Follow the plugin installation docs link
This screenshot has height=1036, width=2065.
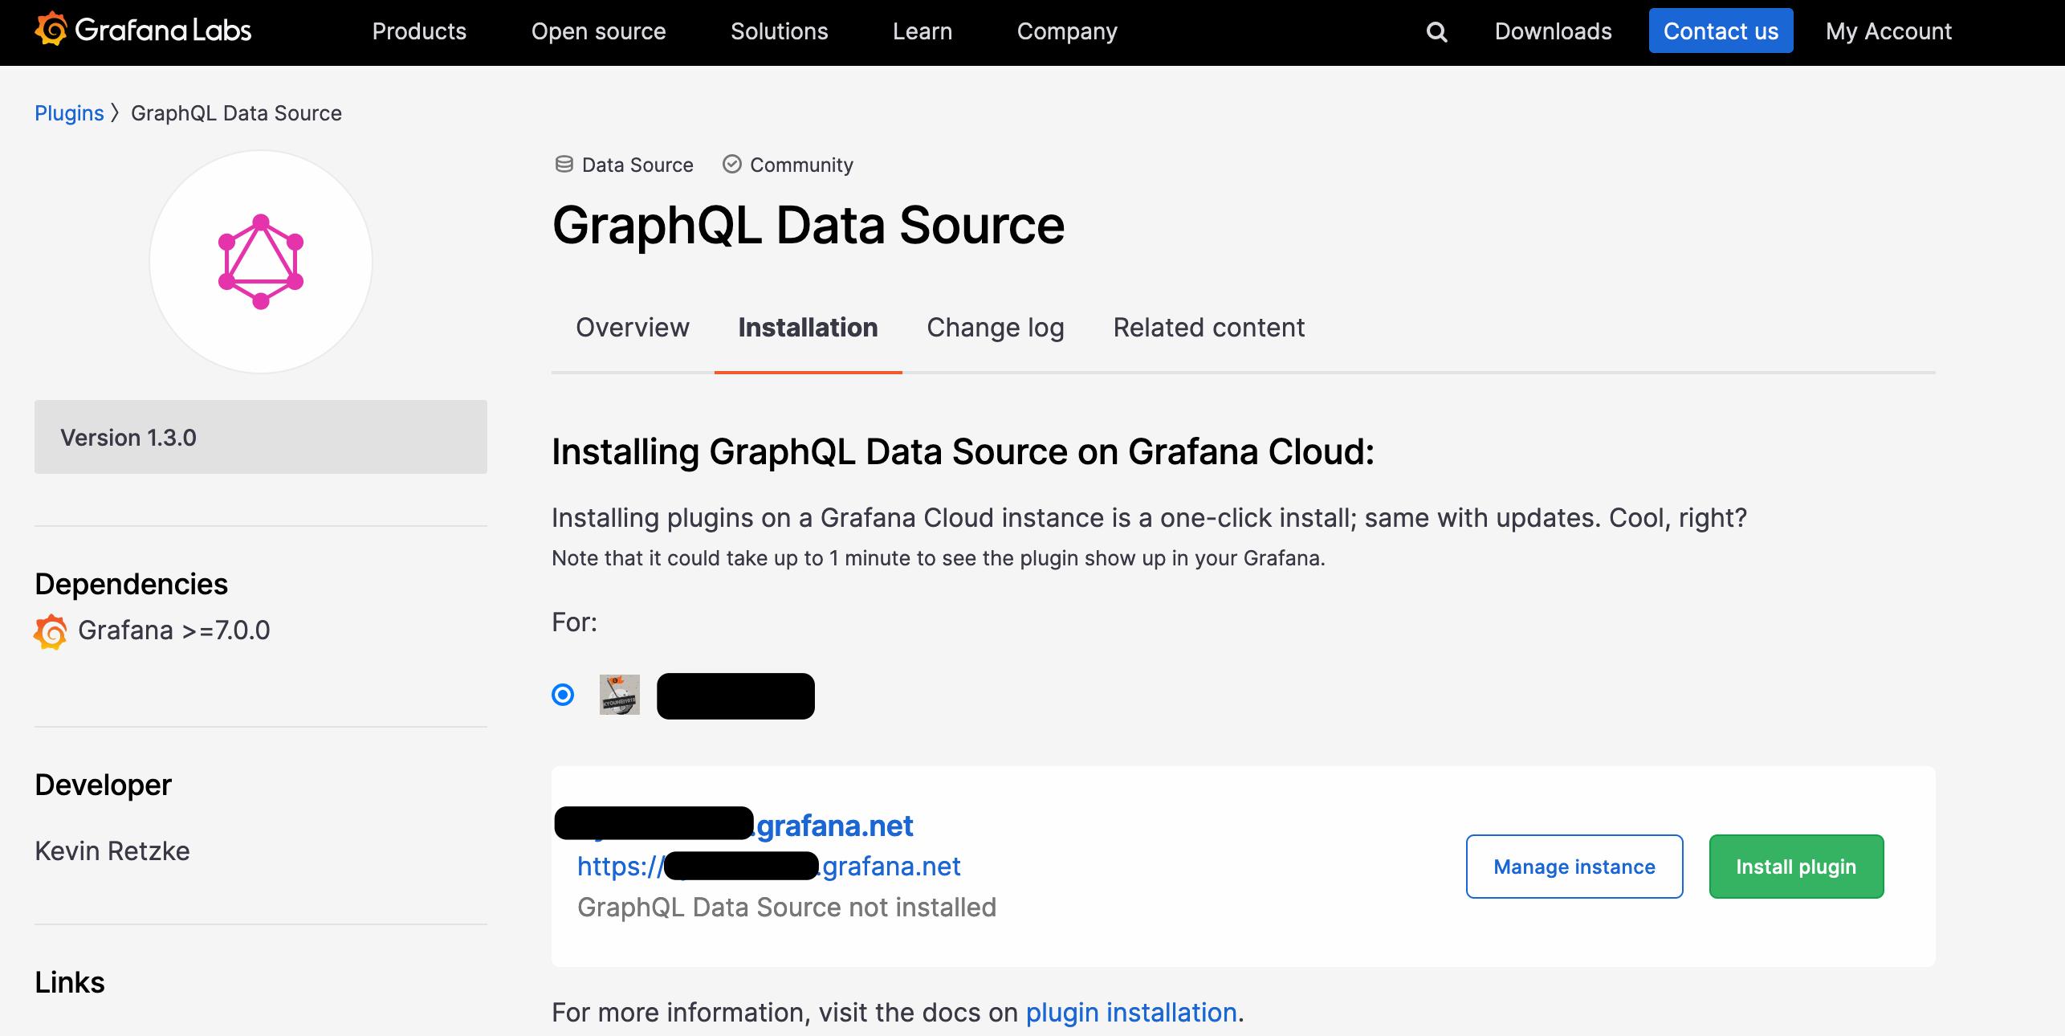1130,1013
